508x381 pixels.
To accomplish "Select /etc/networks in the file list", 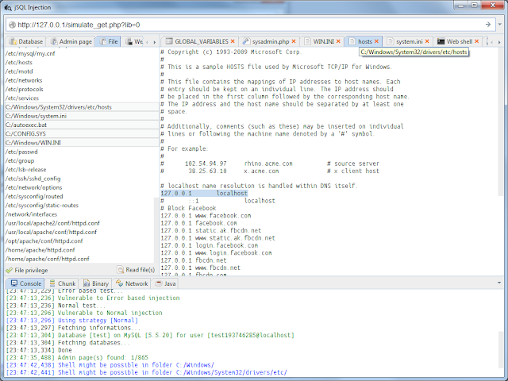I will pyautogui.click(x=79, y=80).
